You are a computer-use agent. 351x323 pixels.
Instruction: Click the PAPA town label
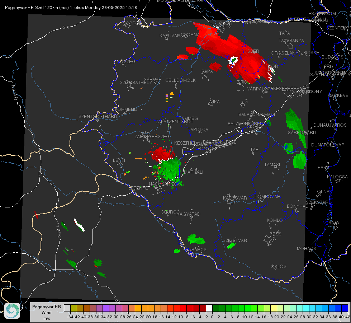tap(207, 71)
